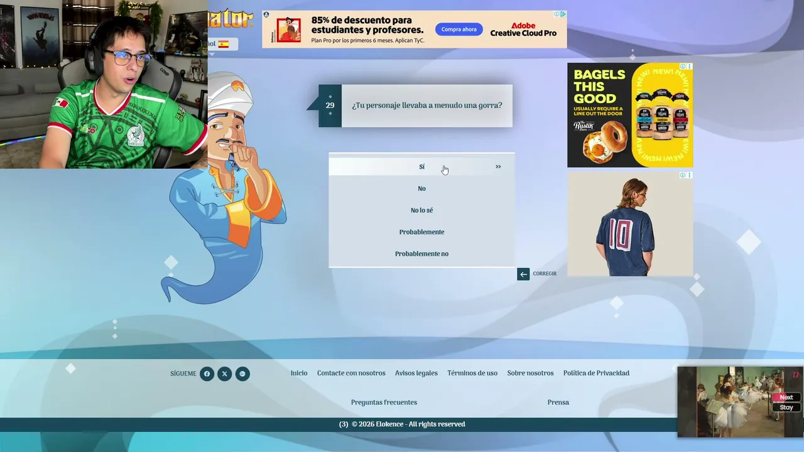Open "Política de Privacidad" link

[x=596, y=373]
